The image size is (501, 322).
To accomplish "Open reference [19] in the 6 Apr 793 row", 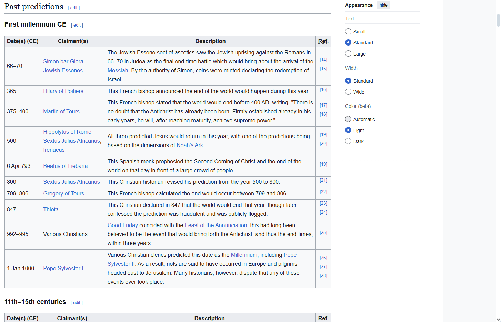I will coord(323,164).
